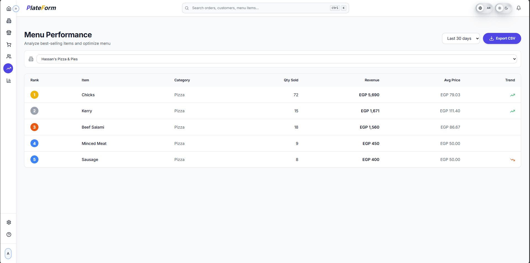Image resolution: width=530 pixels, height=263 pixels.
Task: Click the notifications bell icon
Action: coord(518,8)
